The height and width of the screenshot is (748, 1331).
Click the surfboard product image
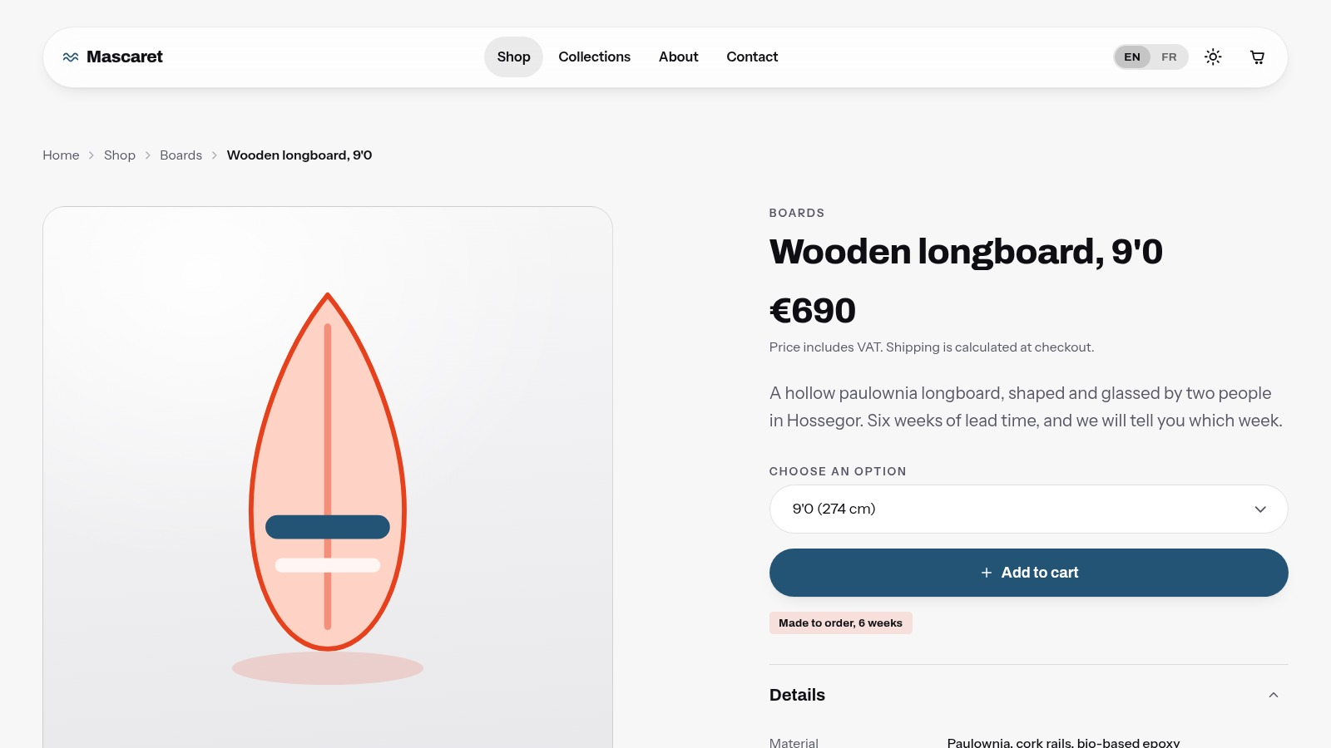[328, 478]
